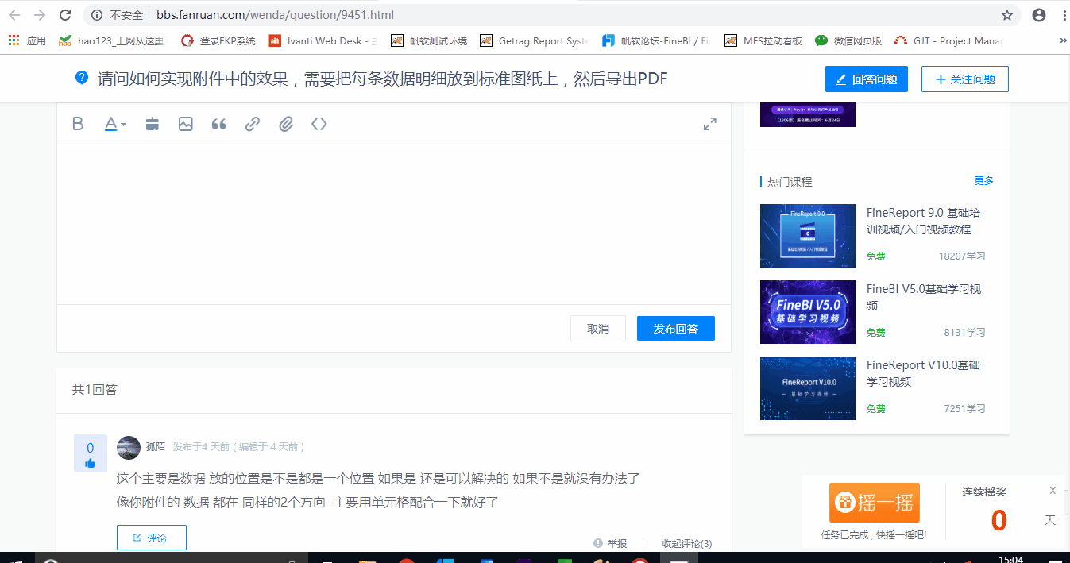Viewport: 1070px width, 563px height.
Task: Open the MES拉动看板 bookmark
Action: [x=763, y=40]
